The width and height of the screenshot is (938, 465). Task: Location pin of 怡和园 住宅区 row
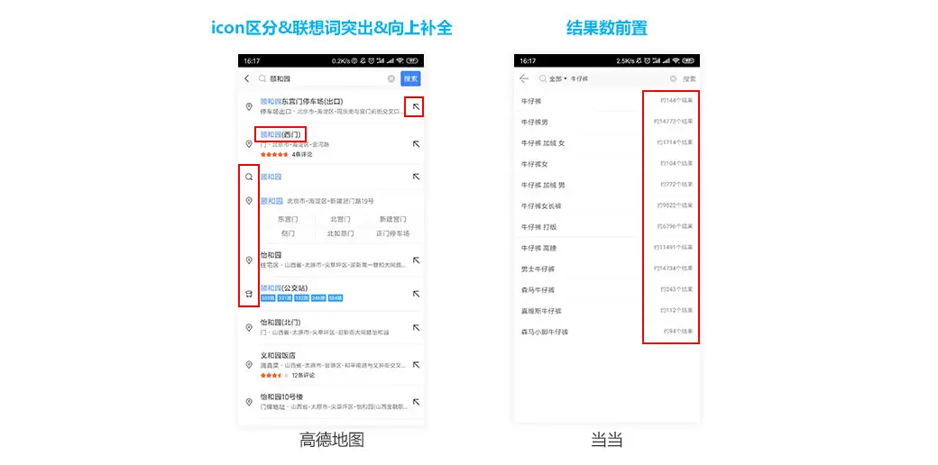tap(249, 260)
